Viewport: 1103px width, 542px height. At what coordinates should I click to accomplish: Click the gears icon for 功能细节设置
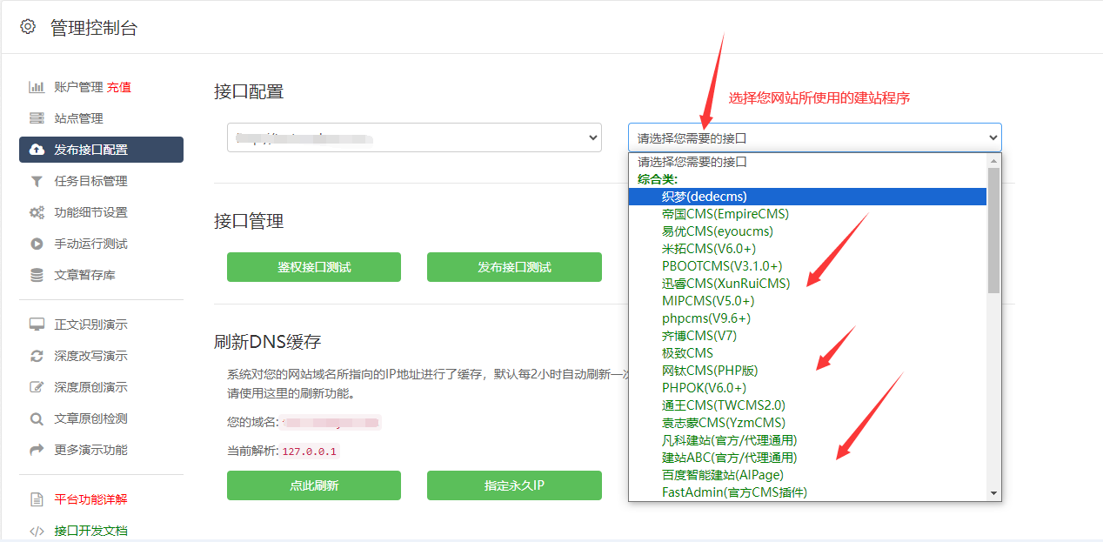pos(37,212)
